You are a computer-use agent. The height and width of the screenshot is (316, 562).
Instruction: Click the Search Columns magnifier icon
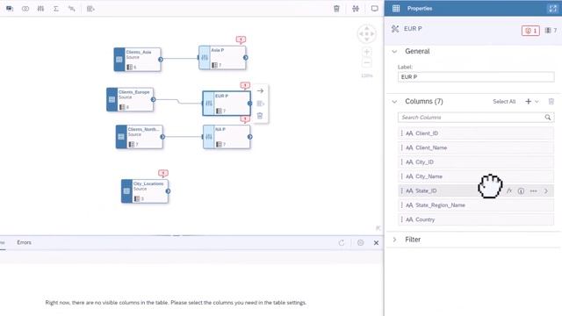click(x=548, y=117)
